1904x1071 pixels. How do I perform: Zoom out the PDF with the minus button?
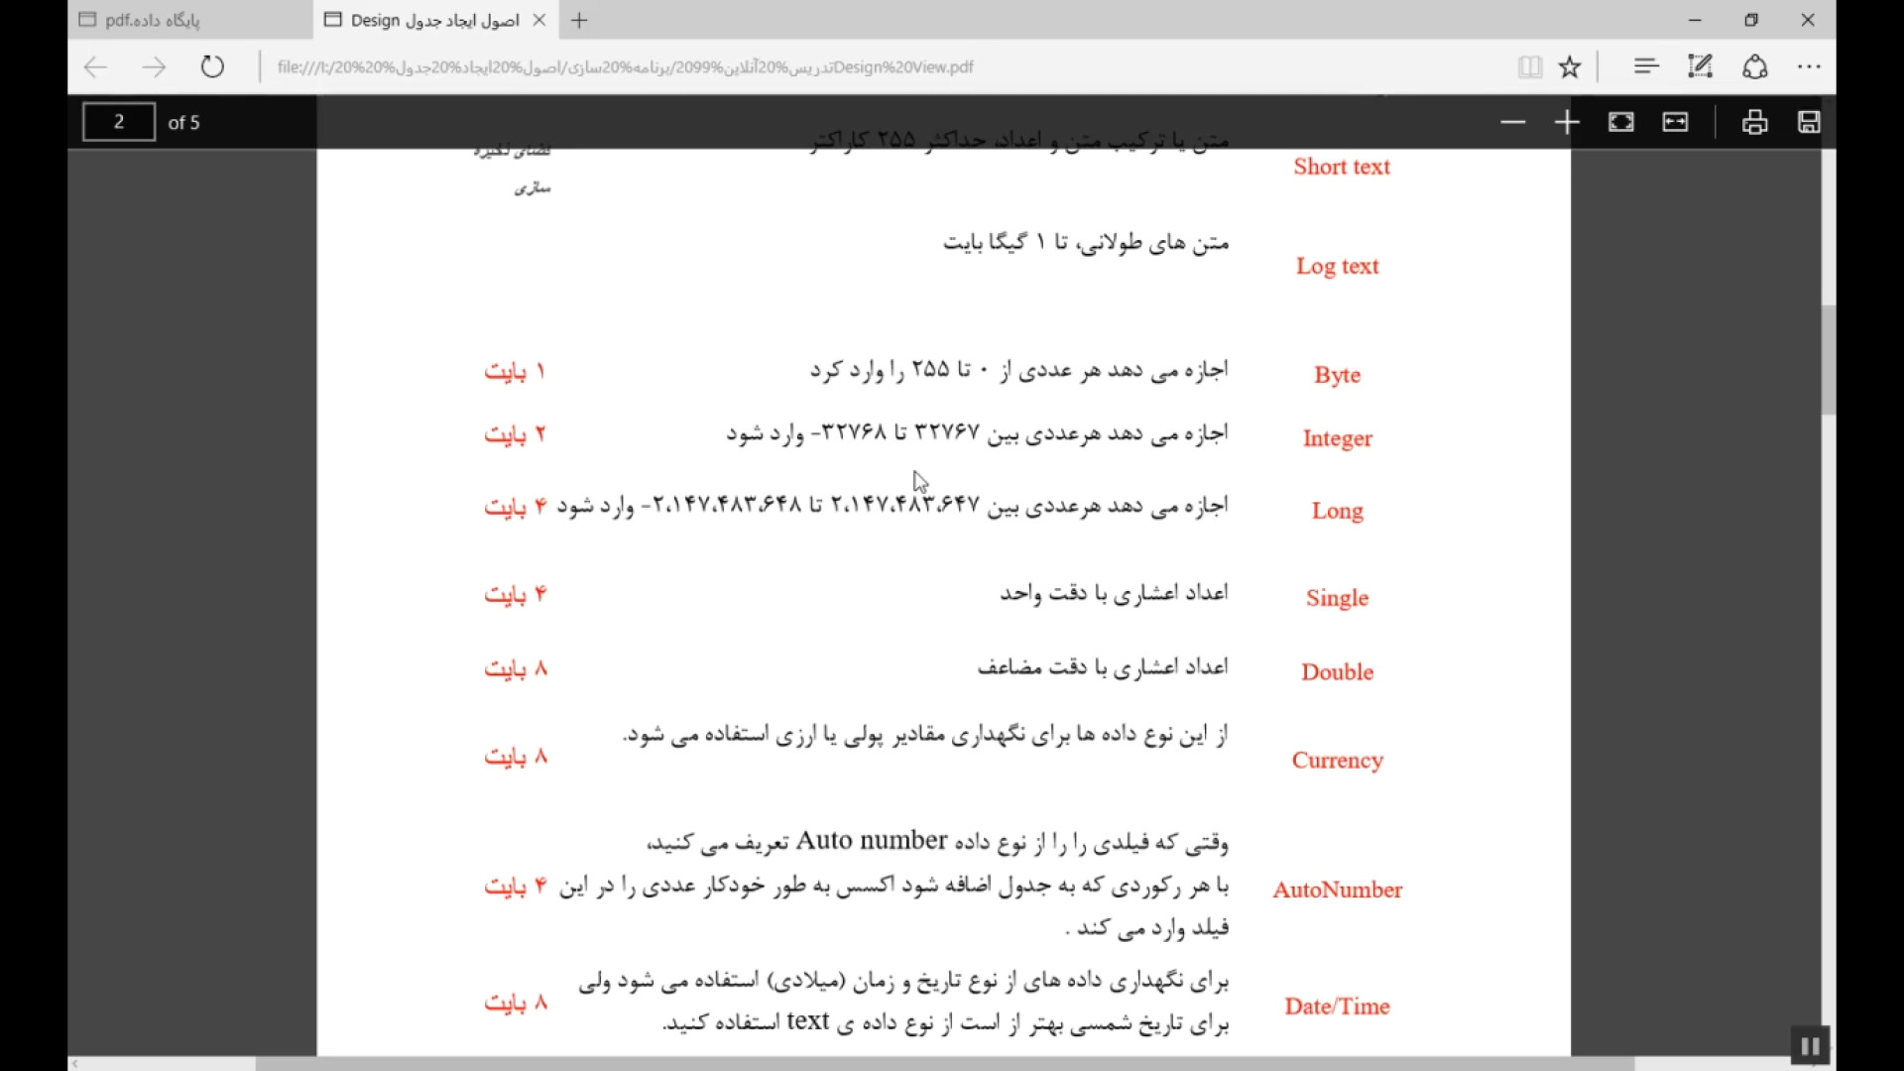pyautogui.click(x=1512, y=123)
